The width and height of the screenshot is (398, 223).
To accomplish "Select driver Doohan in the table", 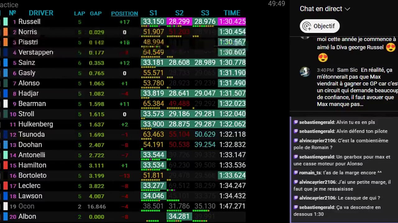I will tap(30, 145).
